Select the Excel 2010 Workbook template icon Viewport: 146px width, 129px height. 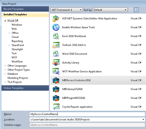[x=56, y=36]
